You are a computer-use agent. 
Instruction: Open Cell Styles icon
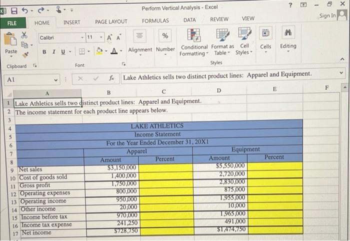tap(244, 34)
